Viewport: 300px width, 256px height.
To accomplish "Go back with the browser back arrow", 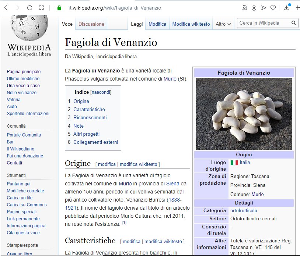I will (x=6, y=8).
